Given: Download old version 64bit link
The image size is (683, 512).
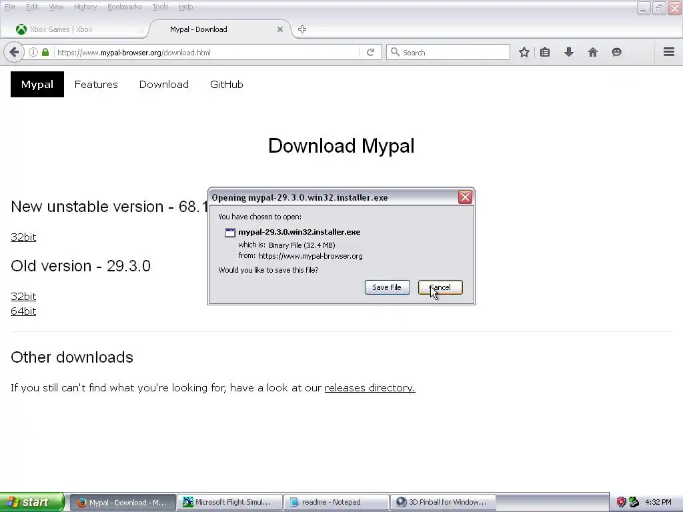Looking at the screenshot, I should coord(23,311).
